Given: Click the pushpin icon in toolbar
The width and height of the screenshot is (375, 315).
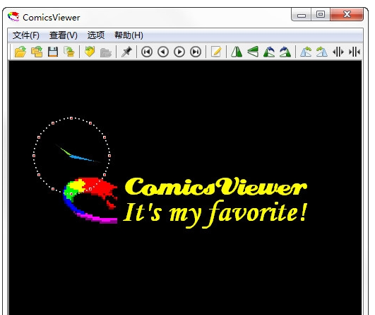Looking at the screenshot, I should coord(126,52).
